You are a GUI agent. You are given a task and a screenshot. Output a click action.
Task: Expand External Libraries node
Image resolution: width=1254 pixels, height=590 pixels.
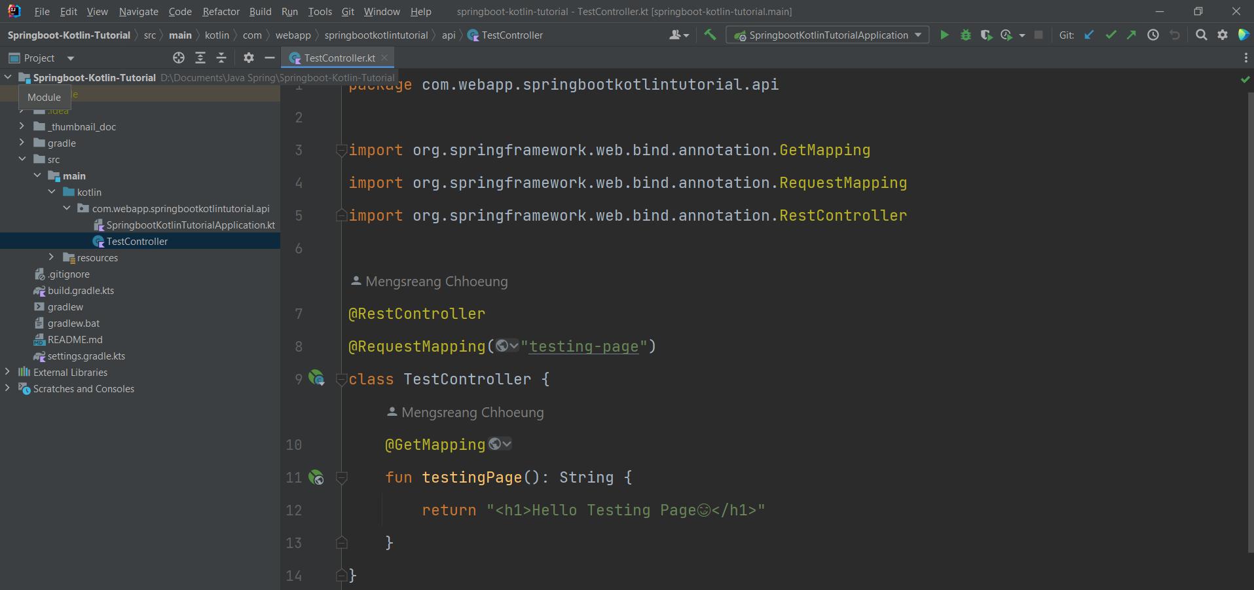click(8, 371)
